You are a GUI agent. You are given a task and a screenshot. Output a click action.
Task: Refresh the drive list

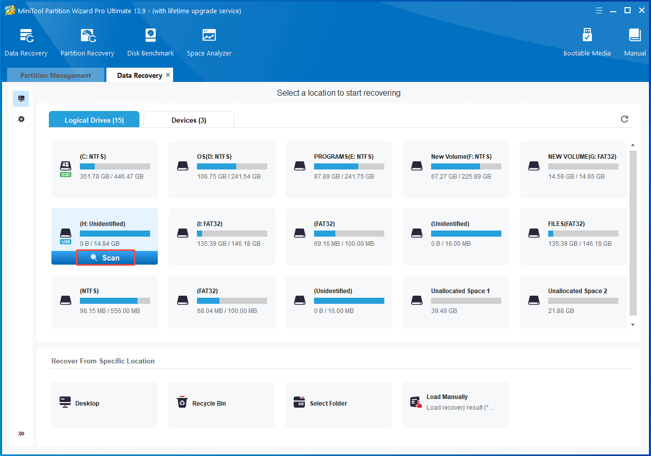625,119
